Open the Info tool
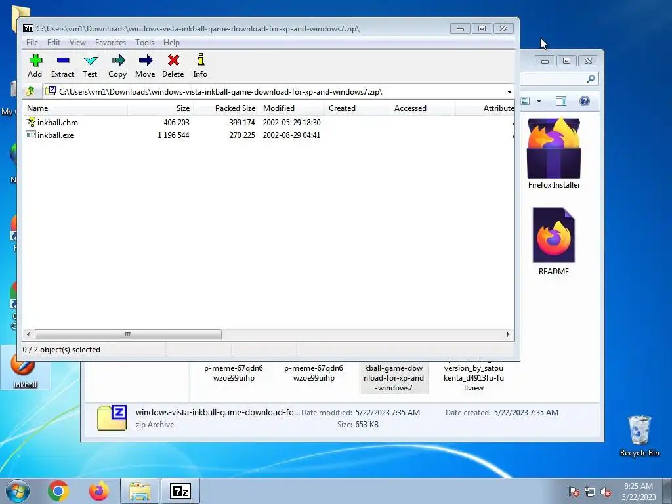Viewport: 672px width, 504px height. point(200,65)
